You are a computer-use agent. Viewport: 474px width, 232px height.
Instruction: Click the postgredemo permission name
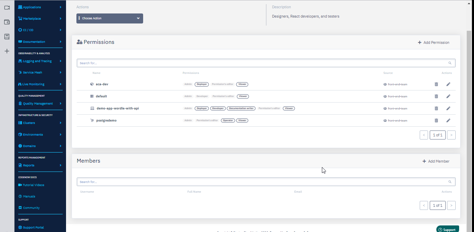tap(106, 120)
